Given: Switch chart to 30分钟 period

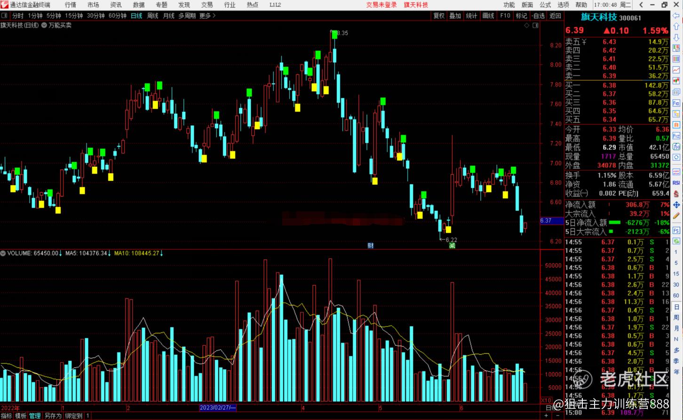Looking at the screenshot, I should (x=95, y=16).
